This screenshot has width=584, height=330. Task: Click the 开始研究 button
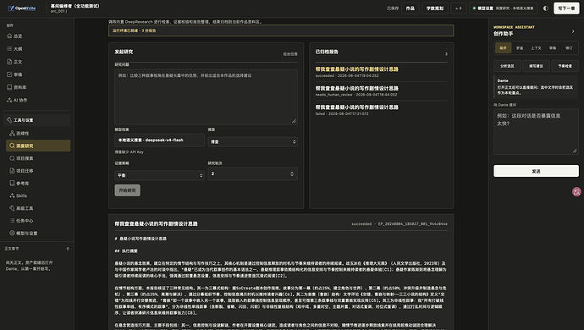point(127,190)
